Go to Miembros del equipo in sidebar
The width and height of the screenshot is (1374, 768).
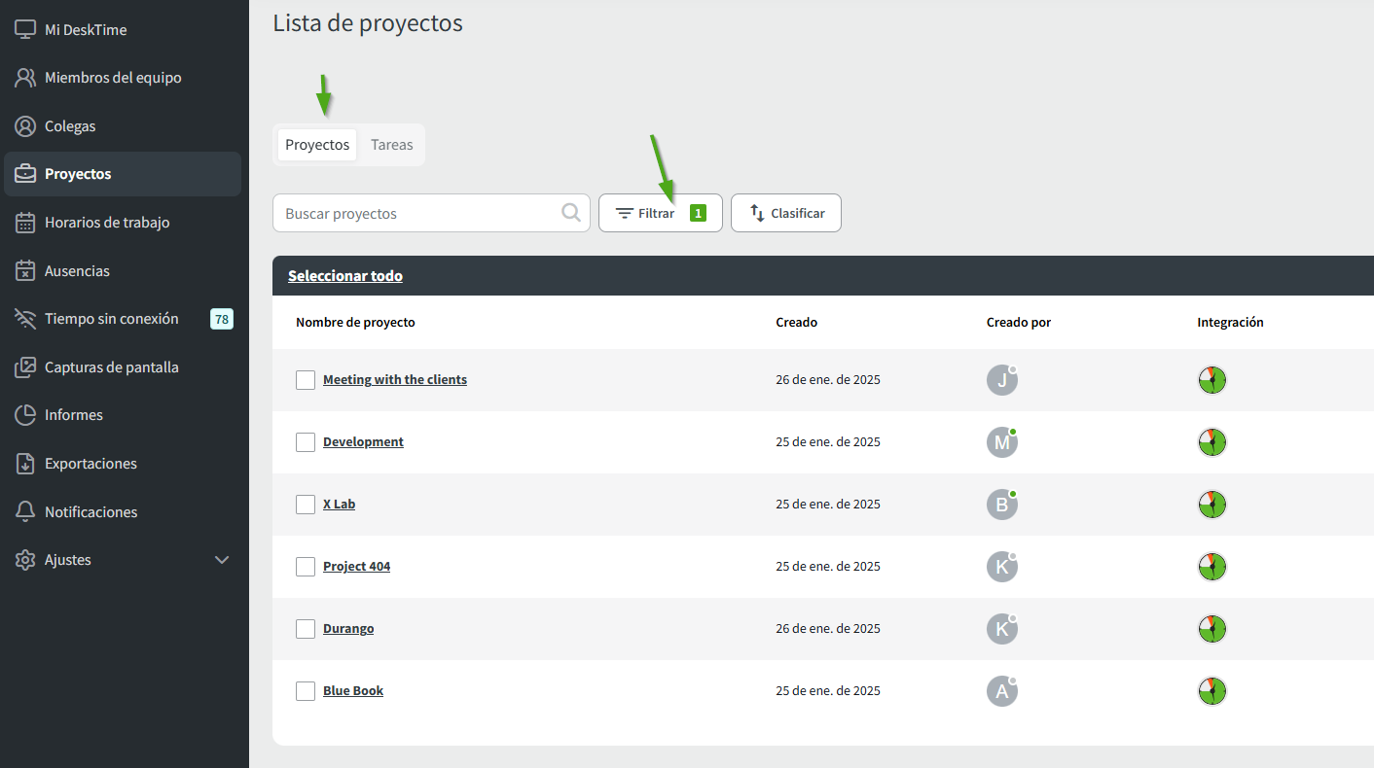(x=113, y=78)
